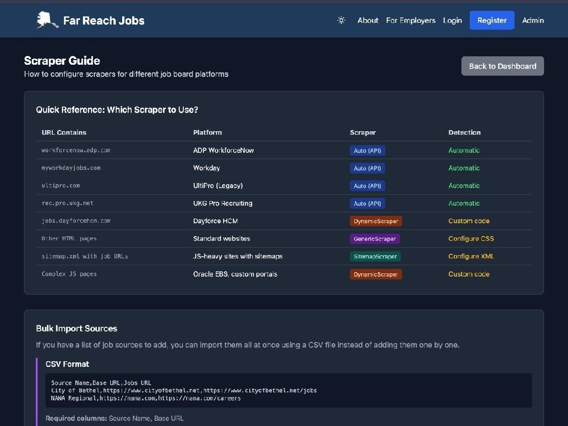Click the Bulk Import Sources heading

[77, 328]
